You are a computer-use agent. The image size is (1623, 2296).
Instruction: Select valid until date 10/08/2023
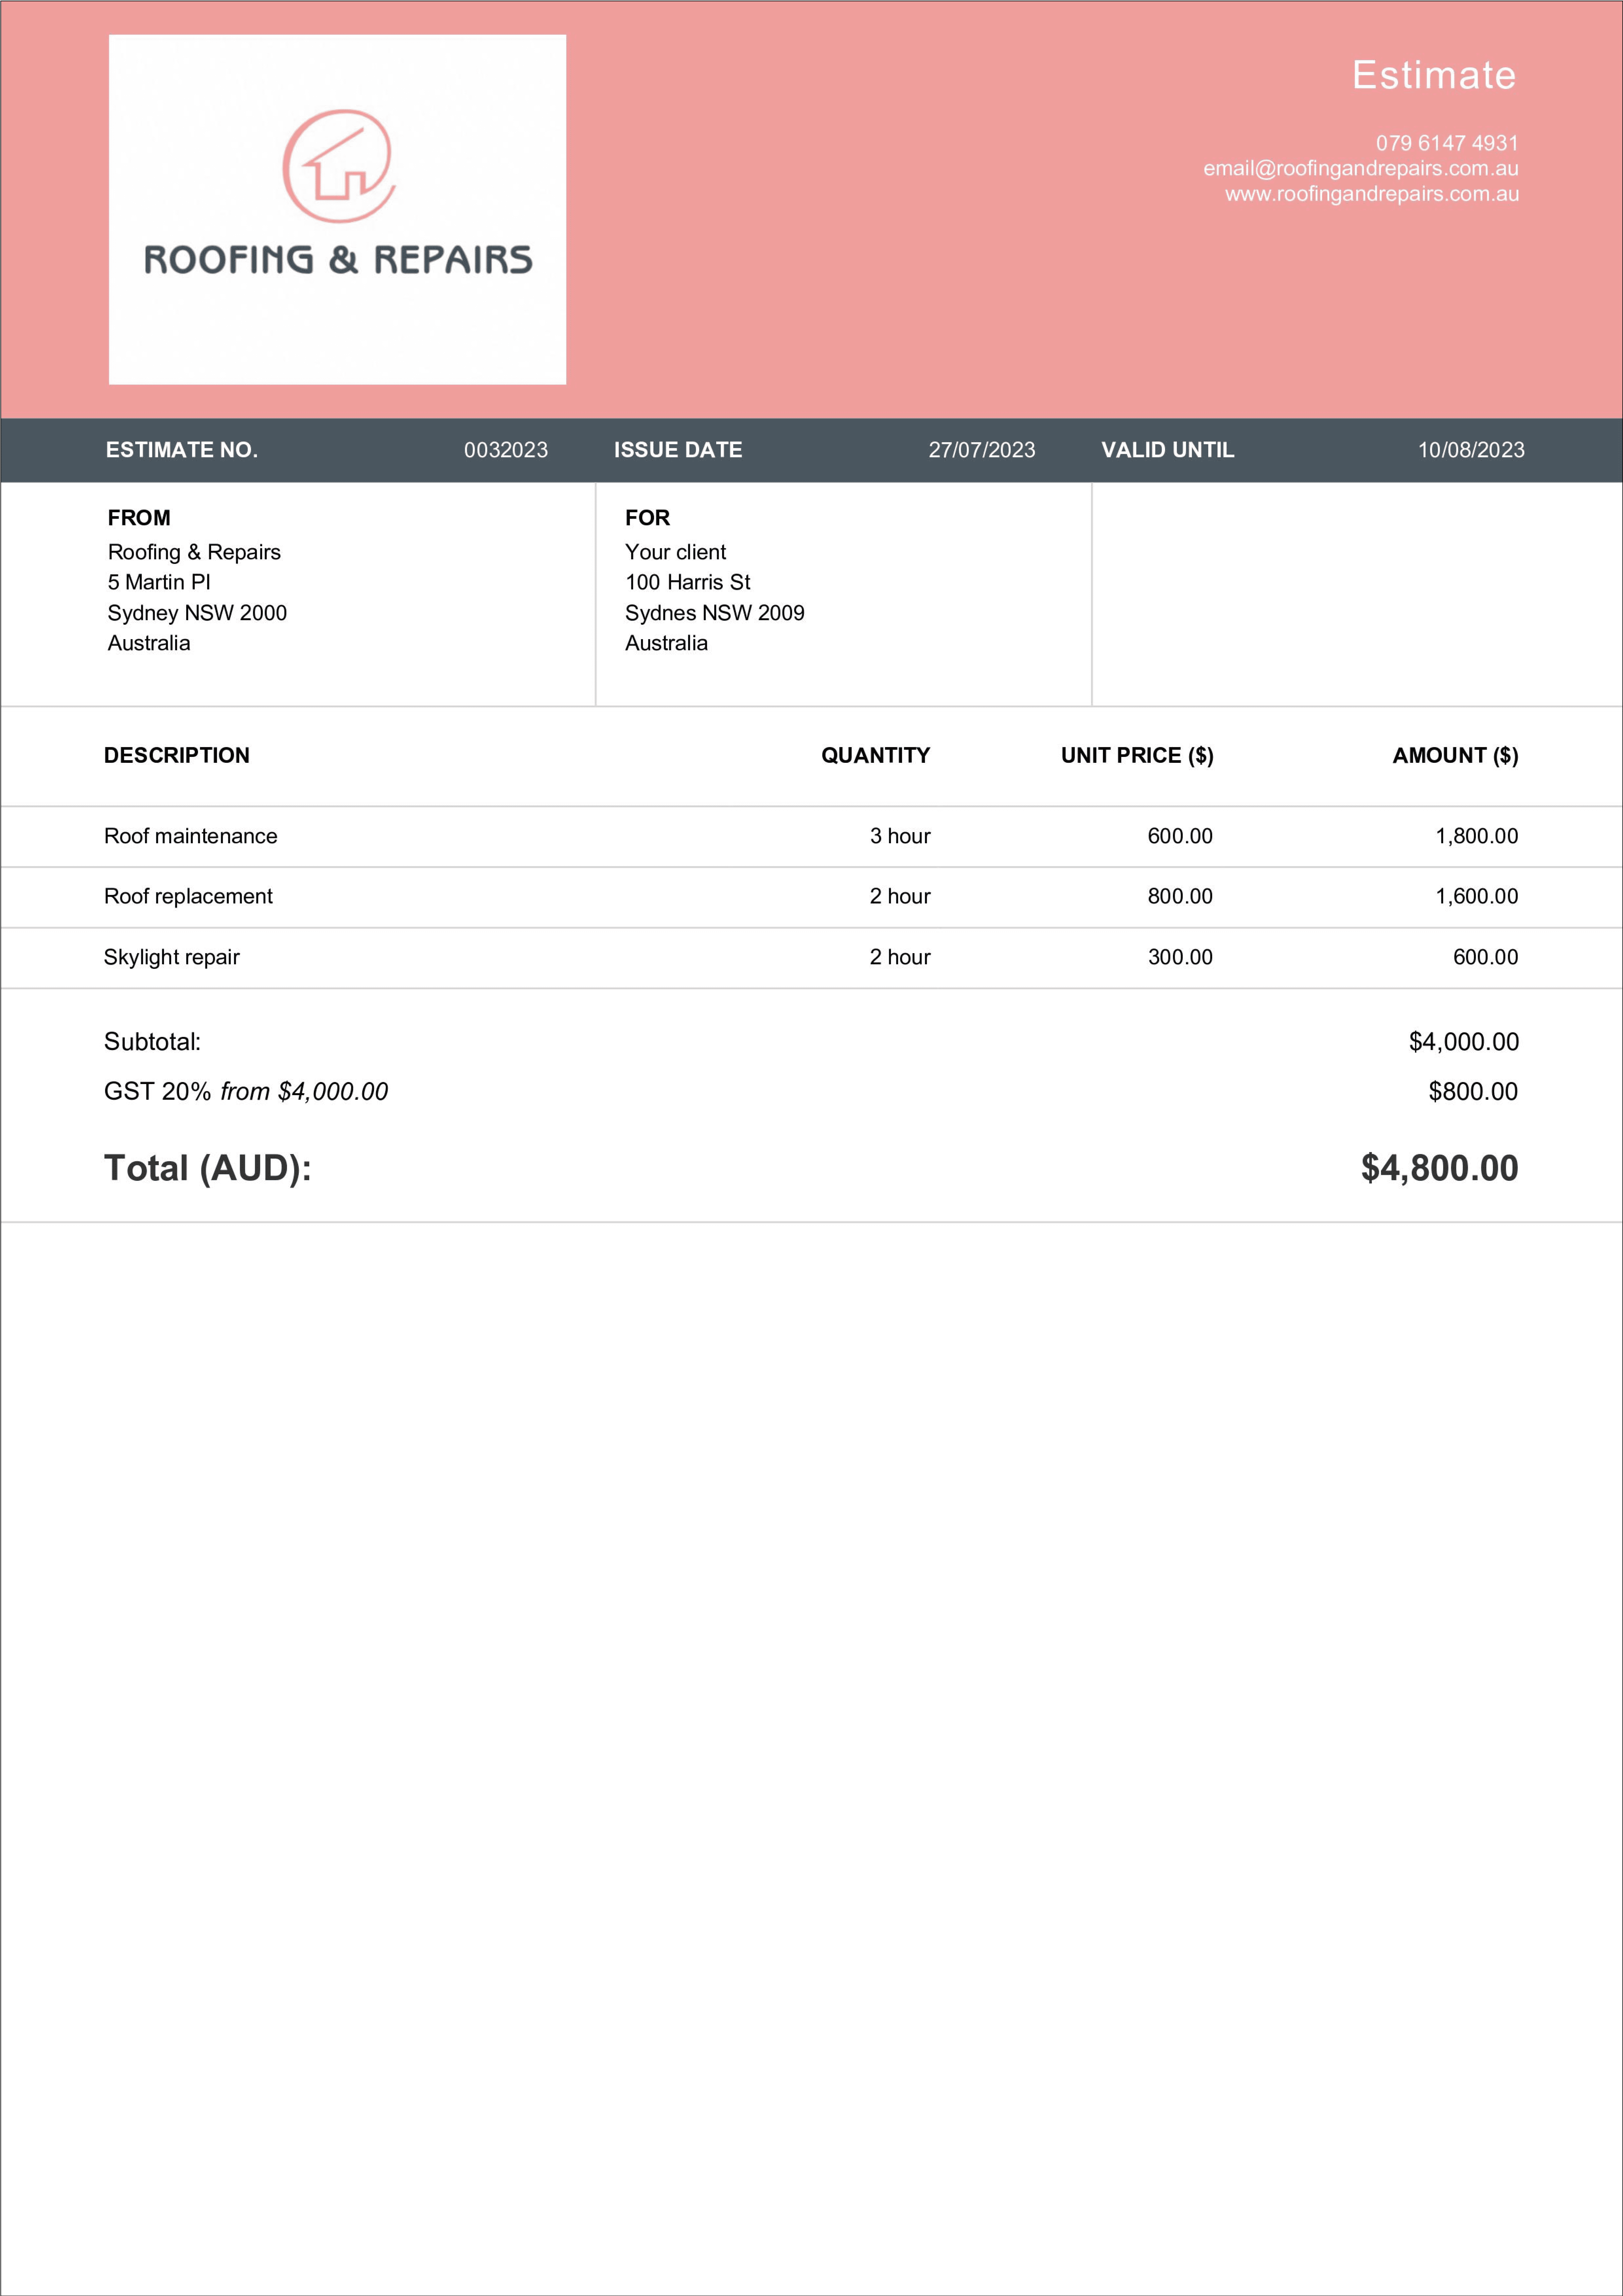[x=1471, y=450]
